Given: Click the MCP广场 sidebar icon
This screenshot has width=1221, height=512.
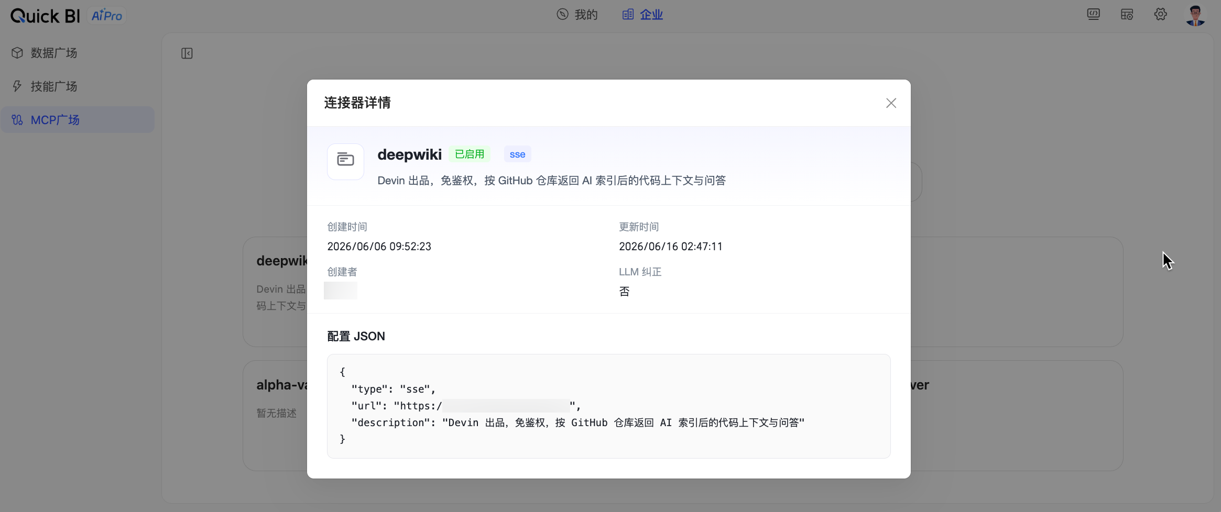Looking at the screenshot, I should [x=17, y=120].
